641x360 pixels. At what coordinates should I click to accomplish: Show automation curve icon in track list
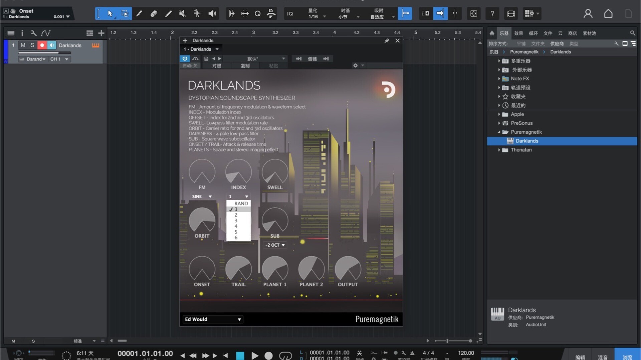tap(46, 33)
